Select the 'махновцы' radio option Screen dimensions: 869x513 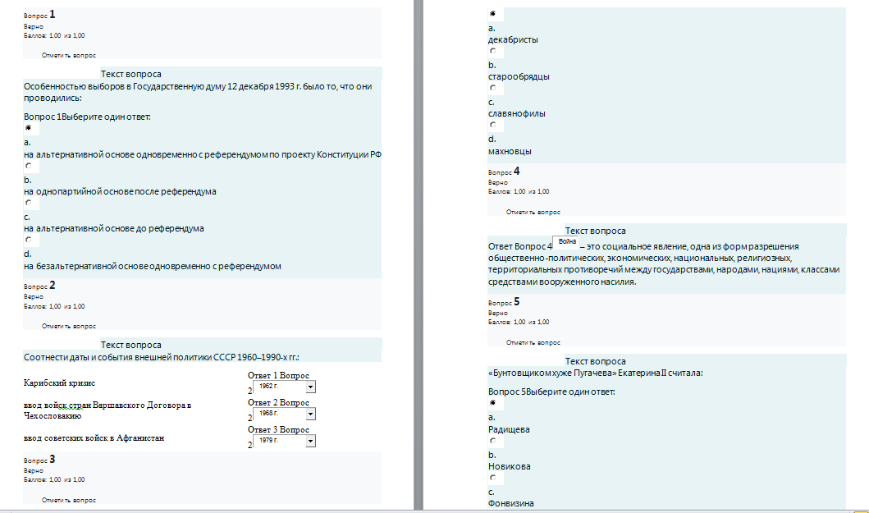tap(492, 125)
